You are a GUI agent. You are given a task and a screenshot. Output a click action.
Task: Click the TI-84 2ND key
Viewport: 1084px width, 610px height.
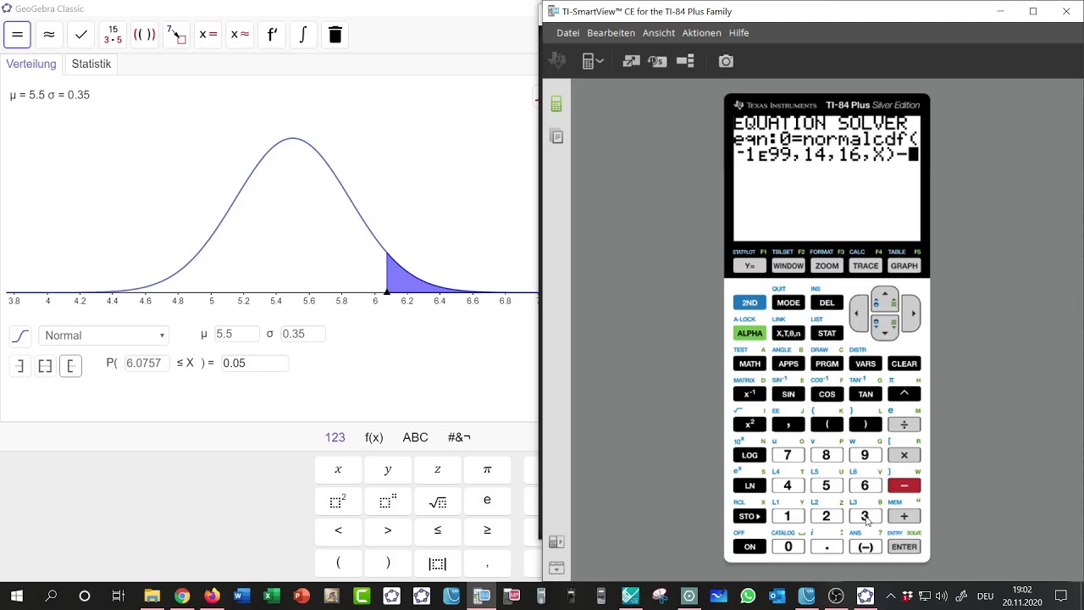[x=749, y=302]
